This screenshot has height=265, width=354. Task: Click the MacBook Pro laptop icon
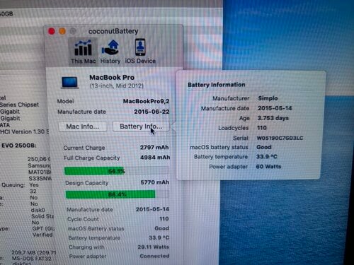pos(69,83)
